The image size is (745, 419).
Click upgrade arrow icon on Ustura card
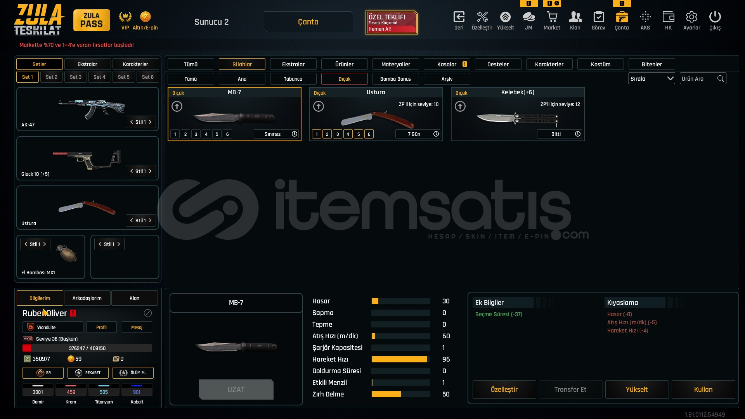319,106
